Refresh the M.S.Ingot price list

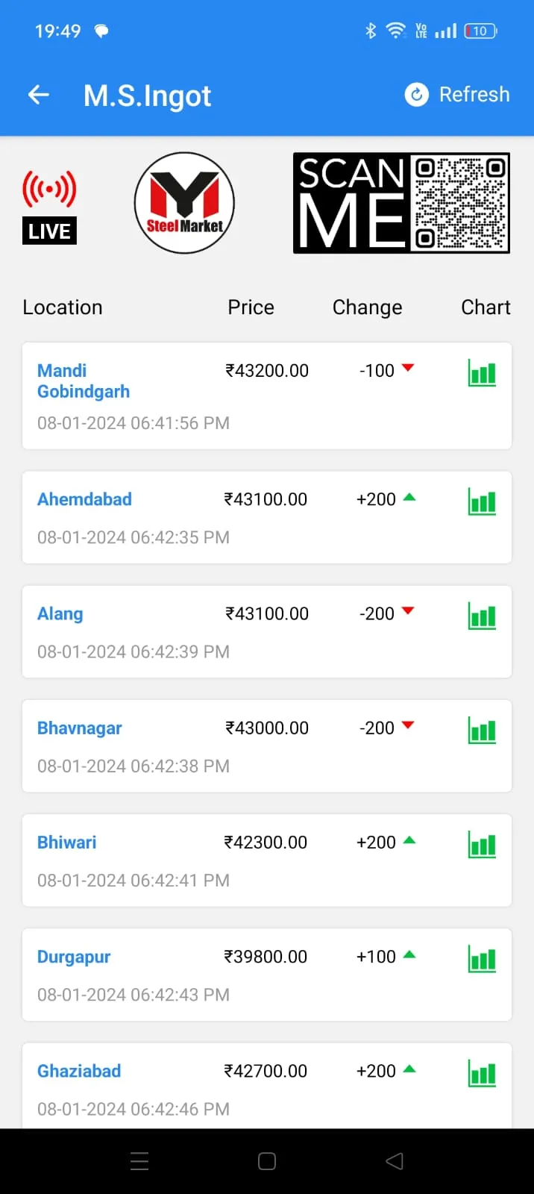pyautogui.click(x=457, y=95)
